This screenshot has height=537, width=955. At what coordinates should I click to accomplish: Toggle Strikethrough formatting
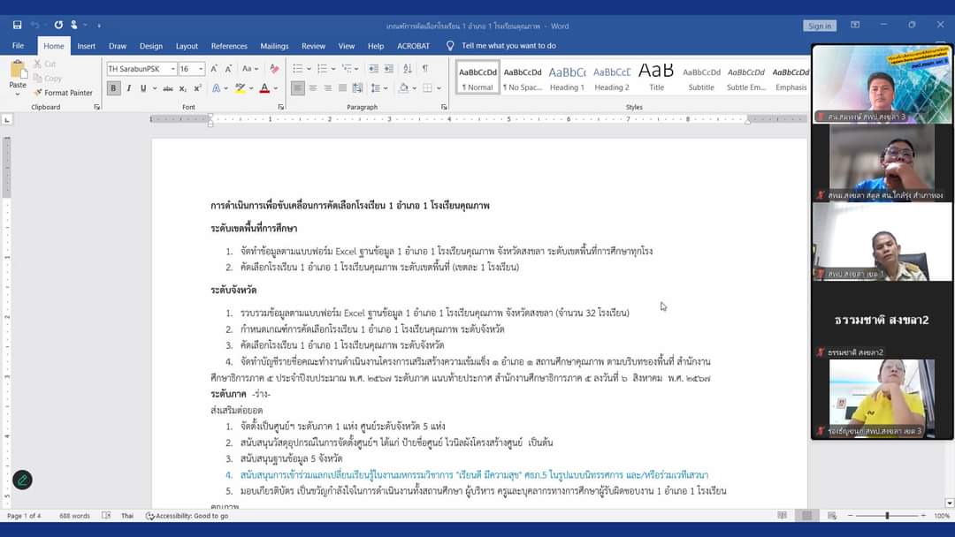tap(168, 88)
